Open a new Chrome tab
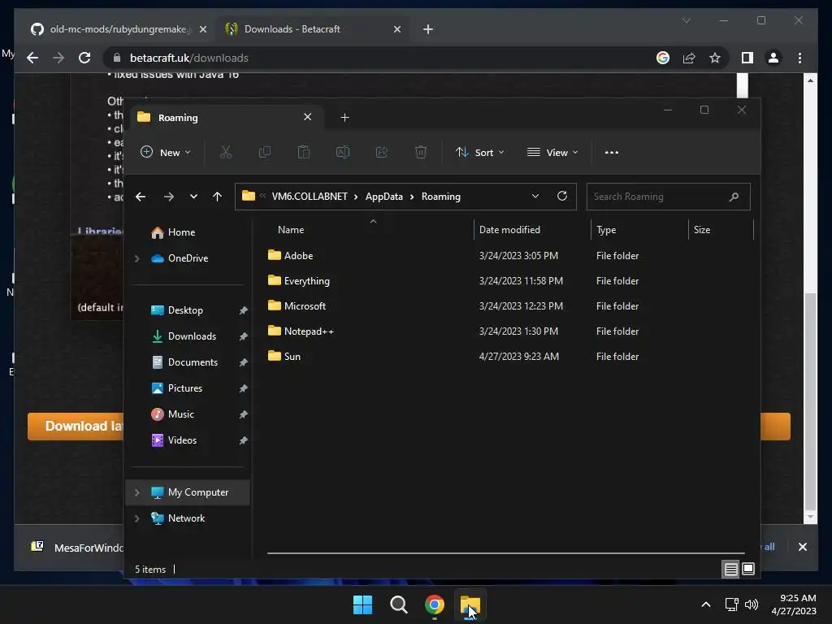Image resolution: width=832 pixels, height=624 pixels. click(428, 29)
